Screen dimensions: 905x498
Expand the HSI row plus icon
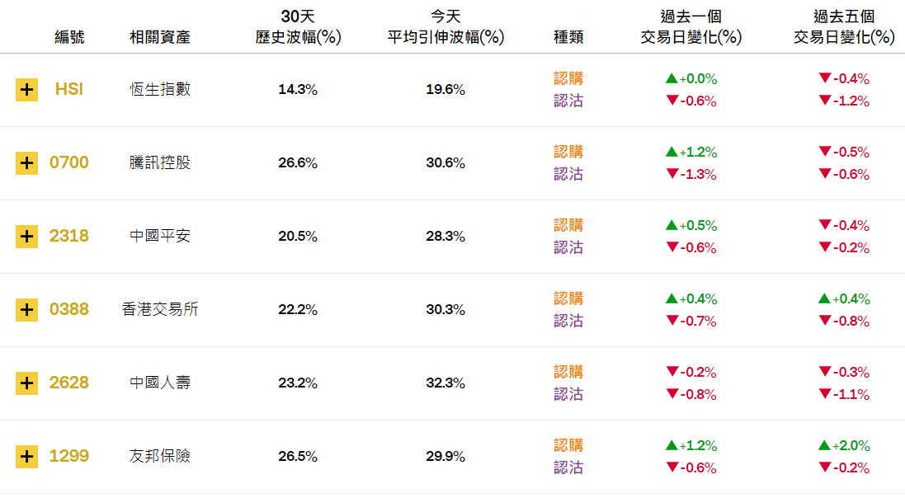tap(26, 89)
